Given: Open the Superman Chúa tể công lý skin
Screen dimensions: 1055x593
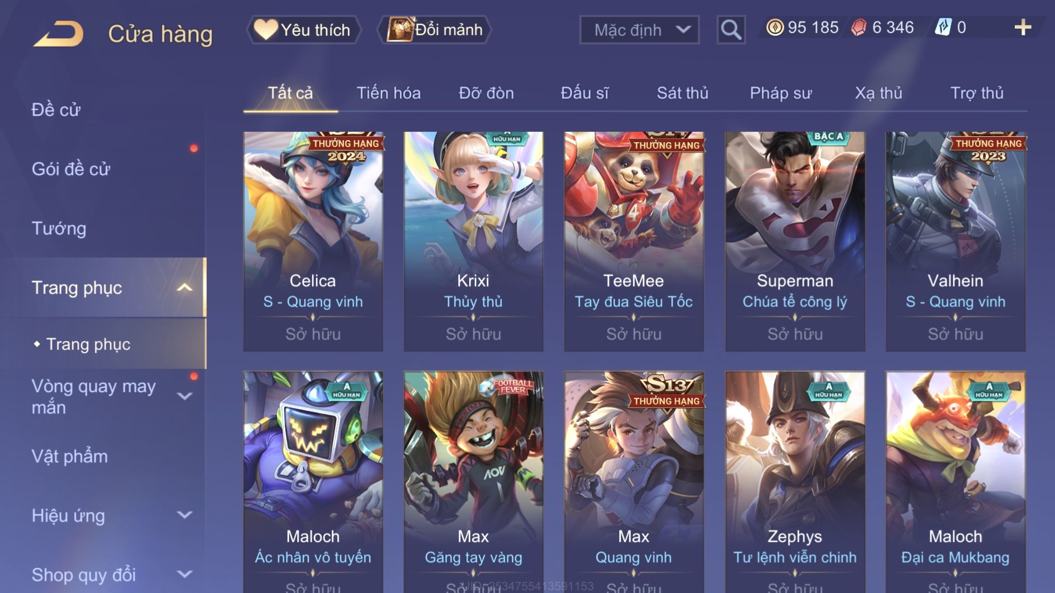Looking at the screenshot, I should click(795, 242).
